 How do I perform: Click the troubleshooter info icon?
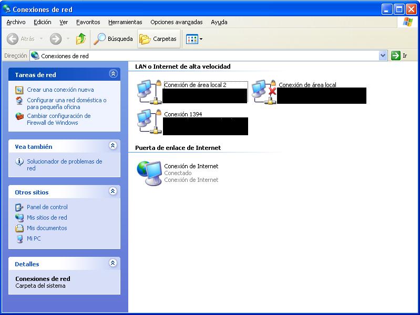(x=19, y=162)
